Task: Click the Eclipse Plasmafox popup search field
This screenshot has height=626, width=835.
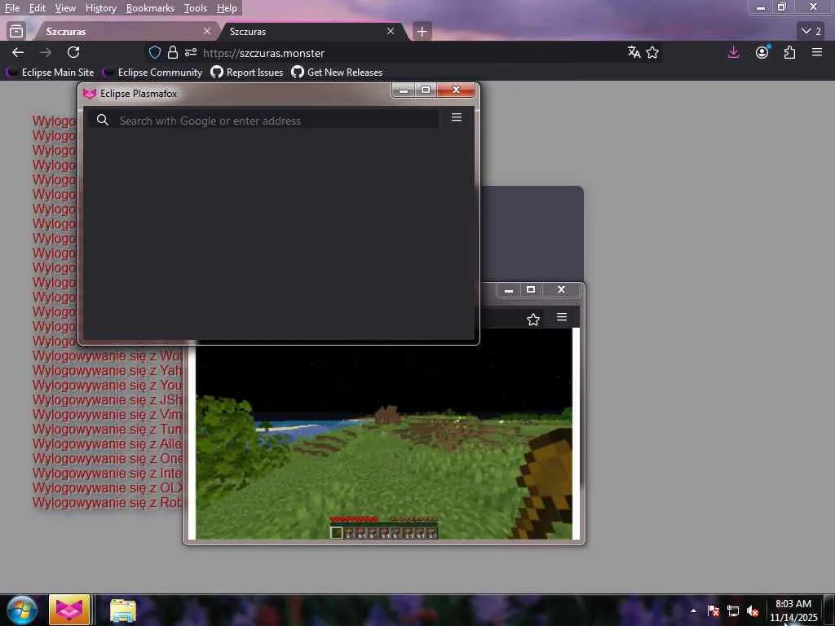Action: [x=263, y=121]
